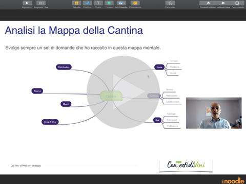The height and width of the screenshot is (184, 246).
Task: Add a chart using Grafico icon
Action: click(x=87, y=3)
